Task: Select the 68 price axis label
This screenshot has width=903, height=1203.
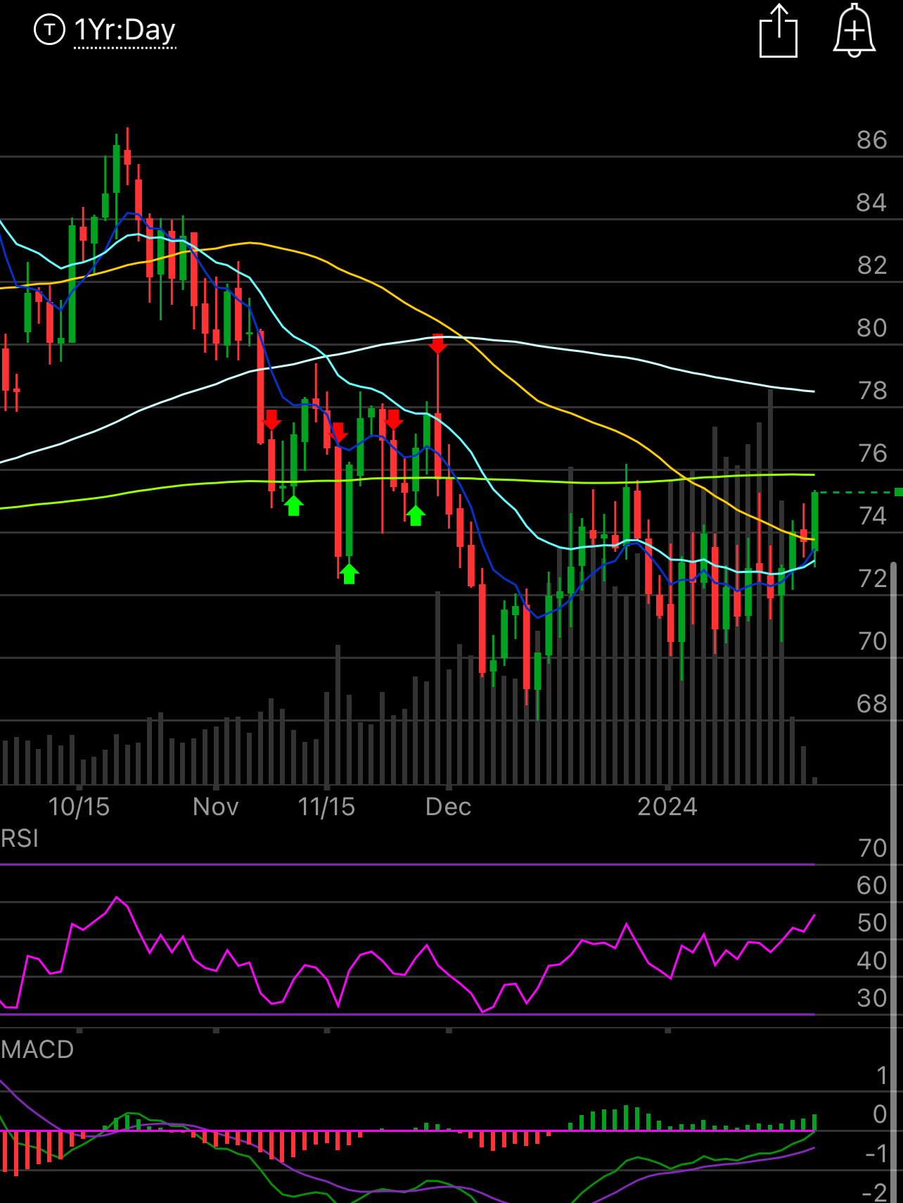Action: click(x=871, y=704)
